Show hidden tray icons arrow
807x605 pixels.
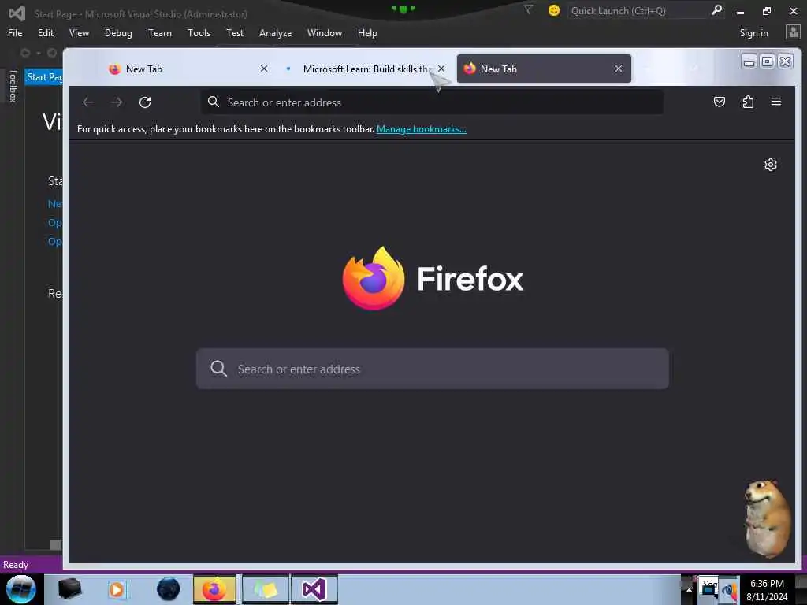[689, 589]
